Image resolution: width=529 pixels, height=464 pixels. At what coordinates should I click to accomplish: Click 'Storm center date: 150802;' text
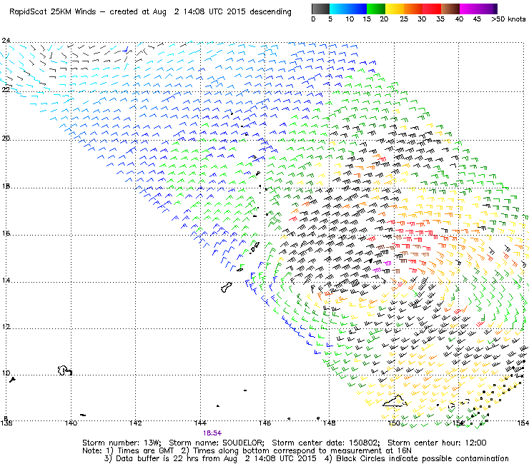click(x=326, y=443)
